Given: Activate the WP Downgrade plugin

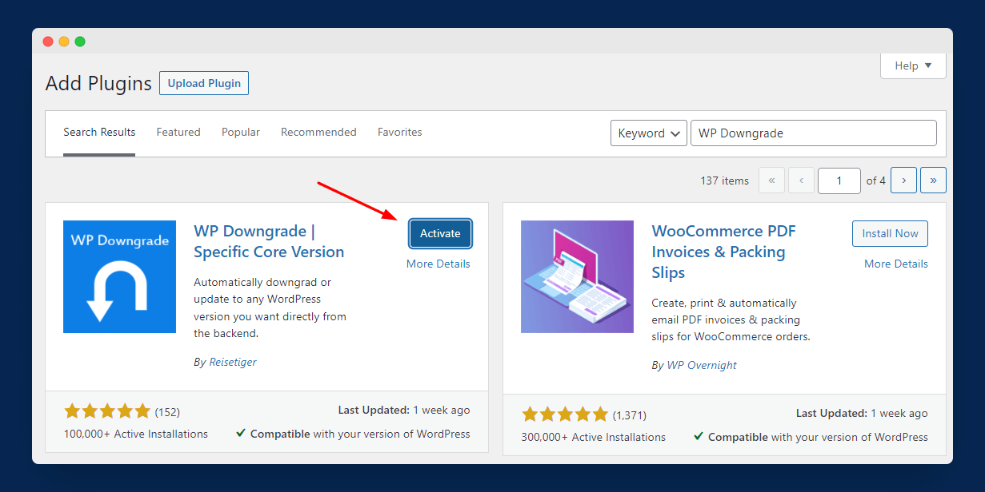Looking at the screenshot, I should 440,233.
